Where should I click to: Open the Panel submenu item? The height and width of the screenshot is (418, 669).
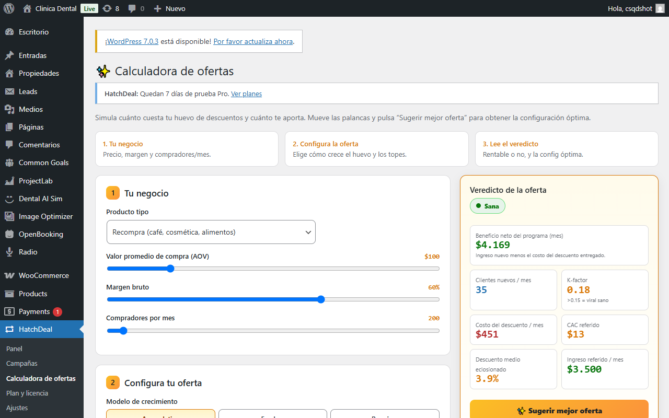click(14, 349)
